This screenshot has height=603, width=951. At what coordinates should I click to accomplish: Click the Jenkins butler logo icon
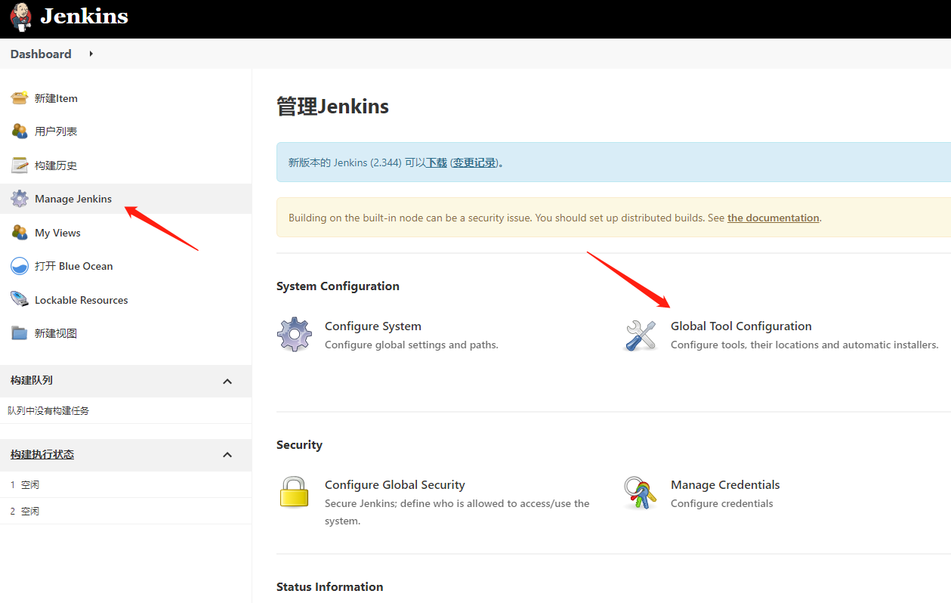(x=20, y=17)
